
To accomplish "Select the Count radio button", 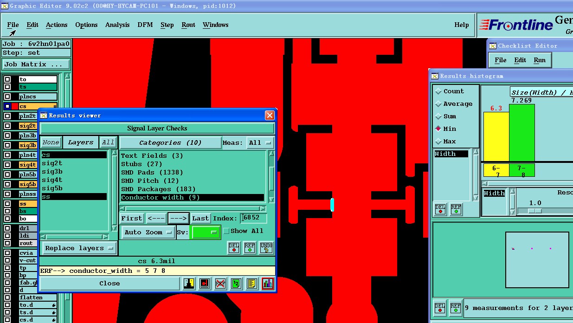I will click(x=438, y=91).
